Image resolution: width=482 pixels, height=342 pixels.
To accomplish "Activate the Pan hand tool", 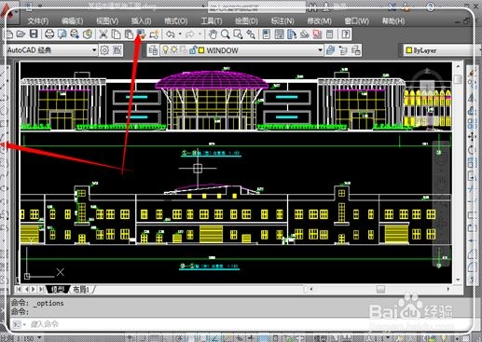I will (213, 34).
